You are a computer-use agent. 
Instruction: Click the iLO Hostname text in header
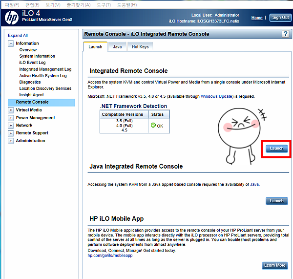[x=204, y=21]
